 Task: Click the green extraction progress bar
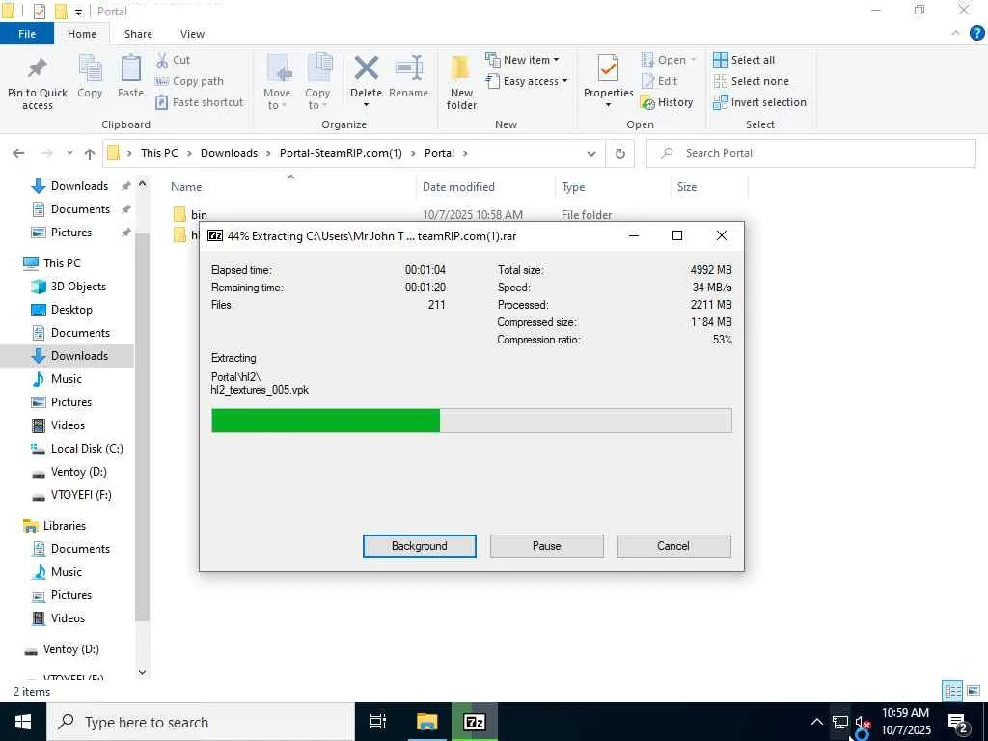(x=325, y=421)
